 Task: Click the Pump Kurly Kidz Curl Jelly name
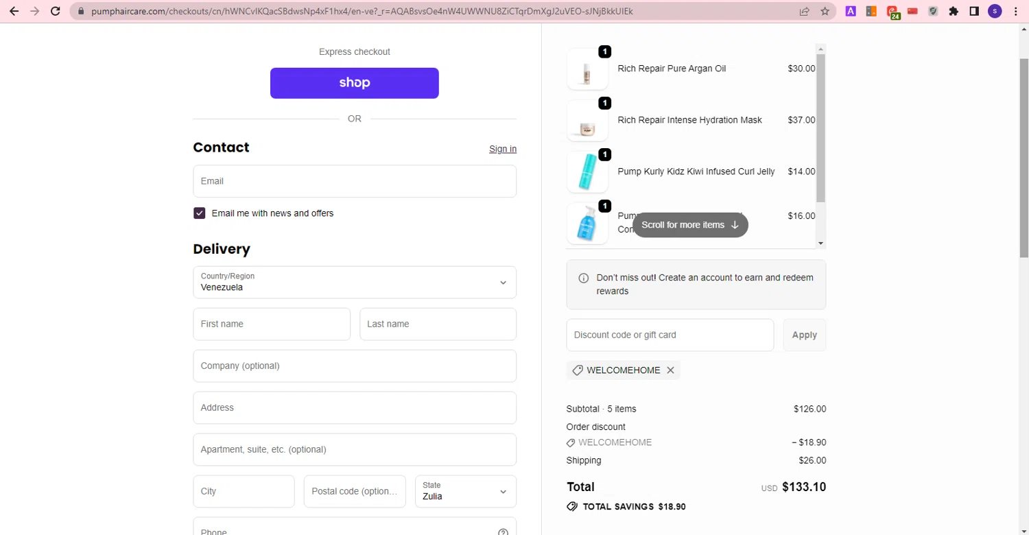tap(696, 171)
